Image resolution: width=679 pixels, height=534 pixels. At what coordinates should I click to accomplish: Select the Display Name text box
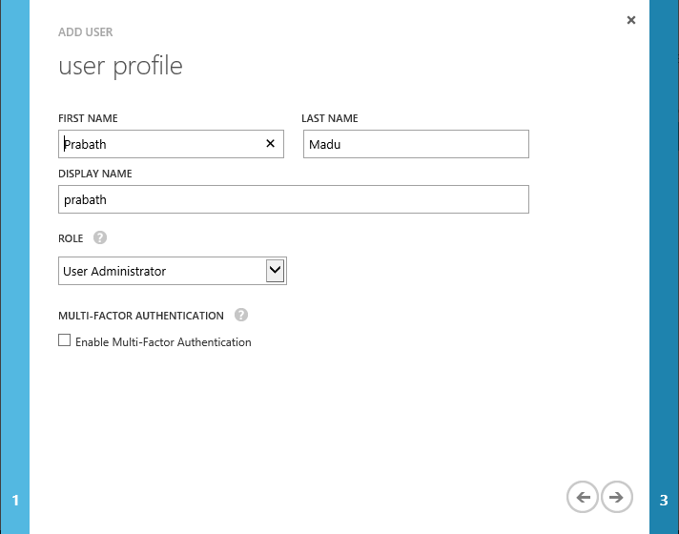(x=293, y=199)
